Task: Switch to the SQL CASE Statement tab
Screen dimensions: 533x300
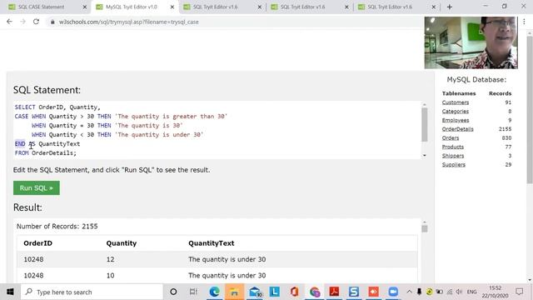Action: pos(41,7)
